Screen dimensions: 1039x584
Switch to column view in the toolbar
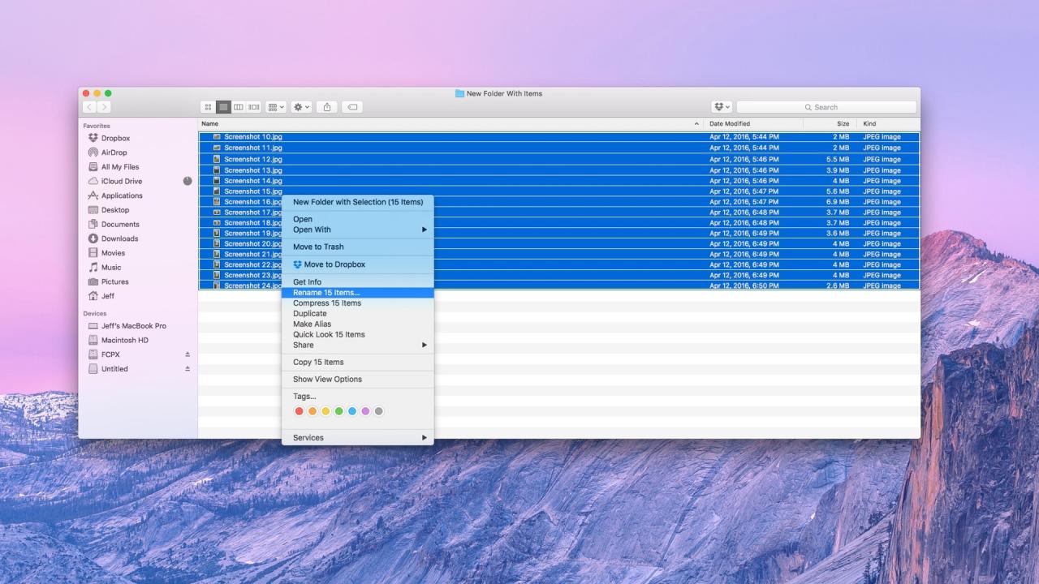coord(239,106)
